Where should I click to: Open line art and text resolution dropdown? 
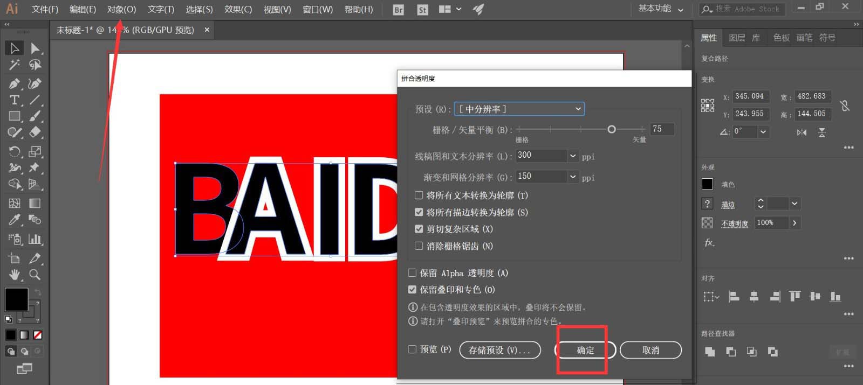573,156
